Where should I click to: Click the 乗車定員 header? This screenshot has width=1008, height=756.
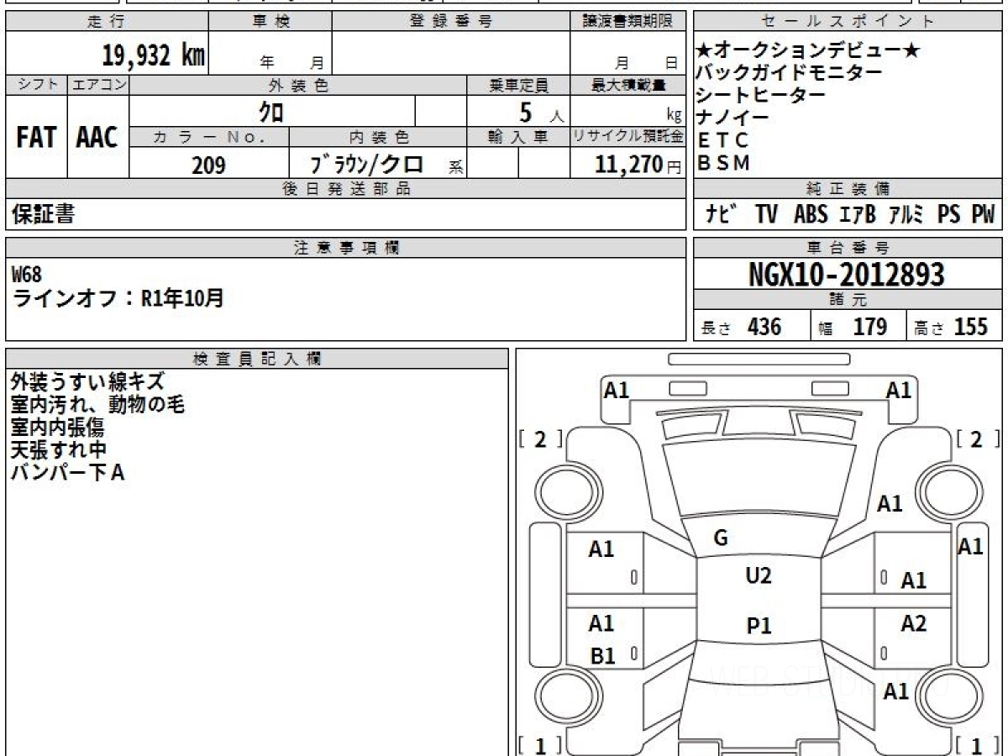518,85
